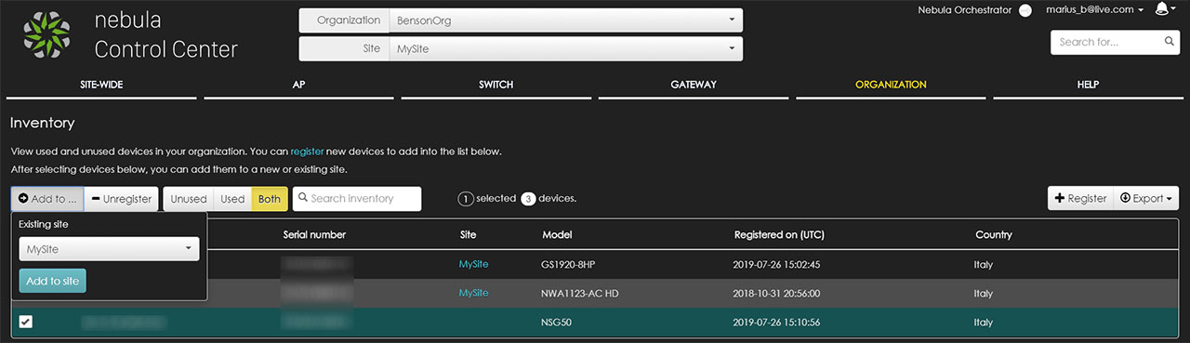The width and height of the screenshot is (1190, 343).
Task: Follow the register link in description
Action: [307, 151]
